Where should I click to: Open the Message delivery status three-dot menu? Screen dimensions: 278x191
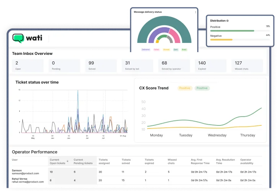point(196,12)
